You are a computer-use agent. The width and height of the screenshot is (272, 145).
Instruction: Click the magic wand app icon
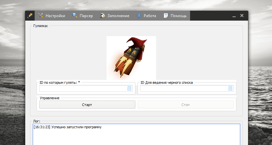click(x=30, y=15)
